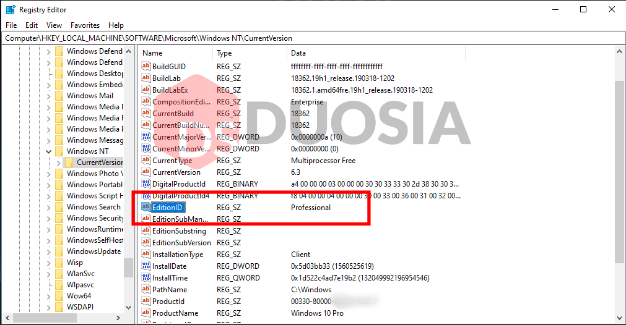Select the InstallTime QWORD icon
The height and width of the screenshot is (325, 626).
[x=146, y=277]
